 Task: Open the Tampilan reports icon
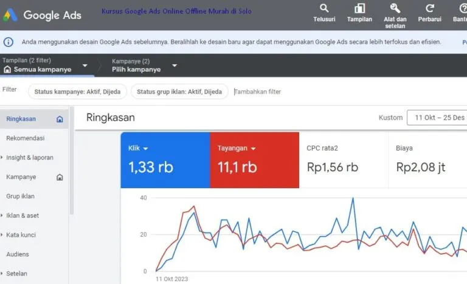click(359, 8)
